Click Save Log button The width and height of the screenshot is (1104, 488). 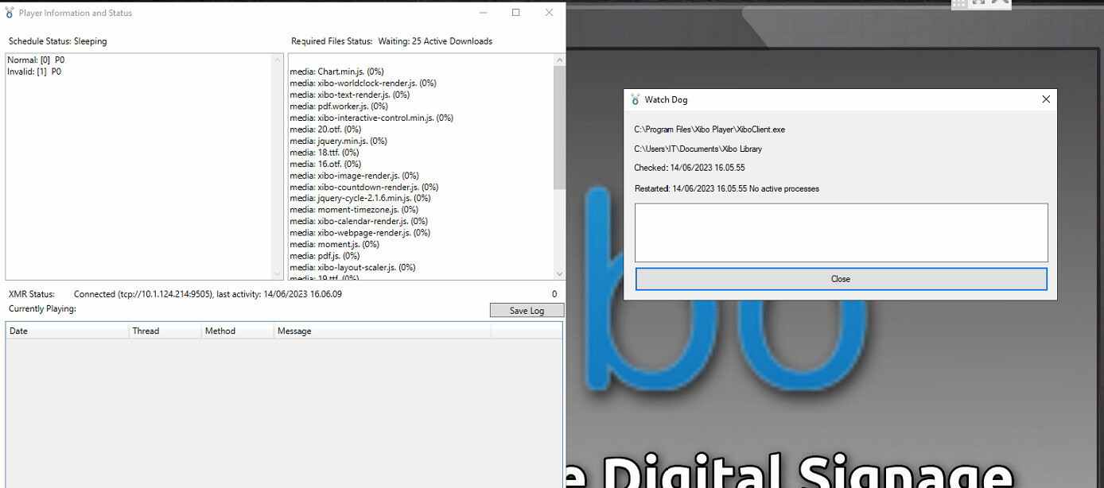[527, 311]
